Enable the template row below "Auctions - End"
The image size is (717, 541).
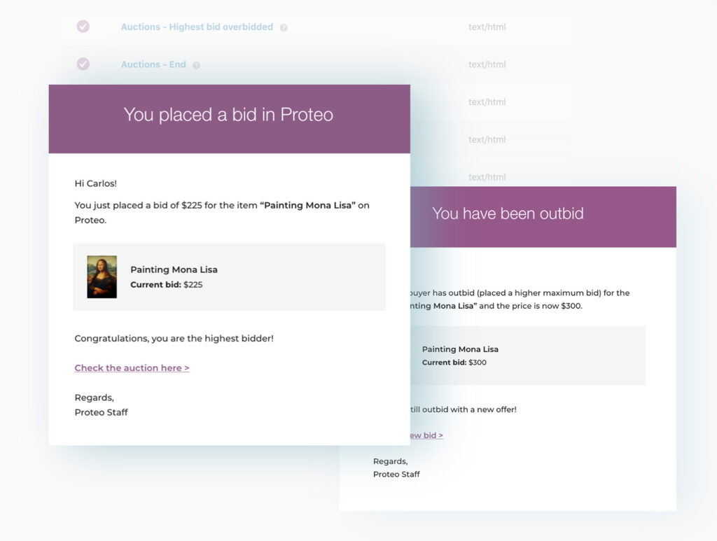pyautogui.click(x=83, y=101)
